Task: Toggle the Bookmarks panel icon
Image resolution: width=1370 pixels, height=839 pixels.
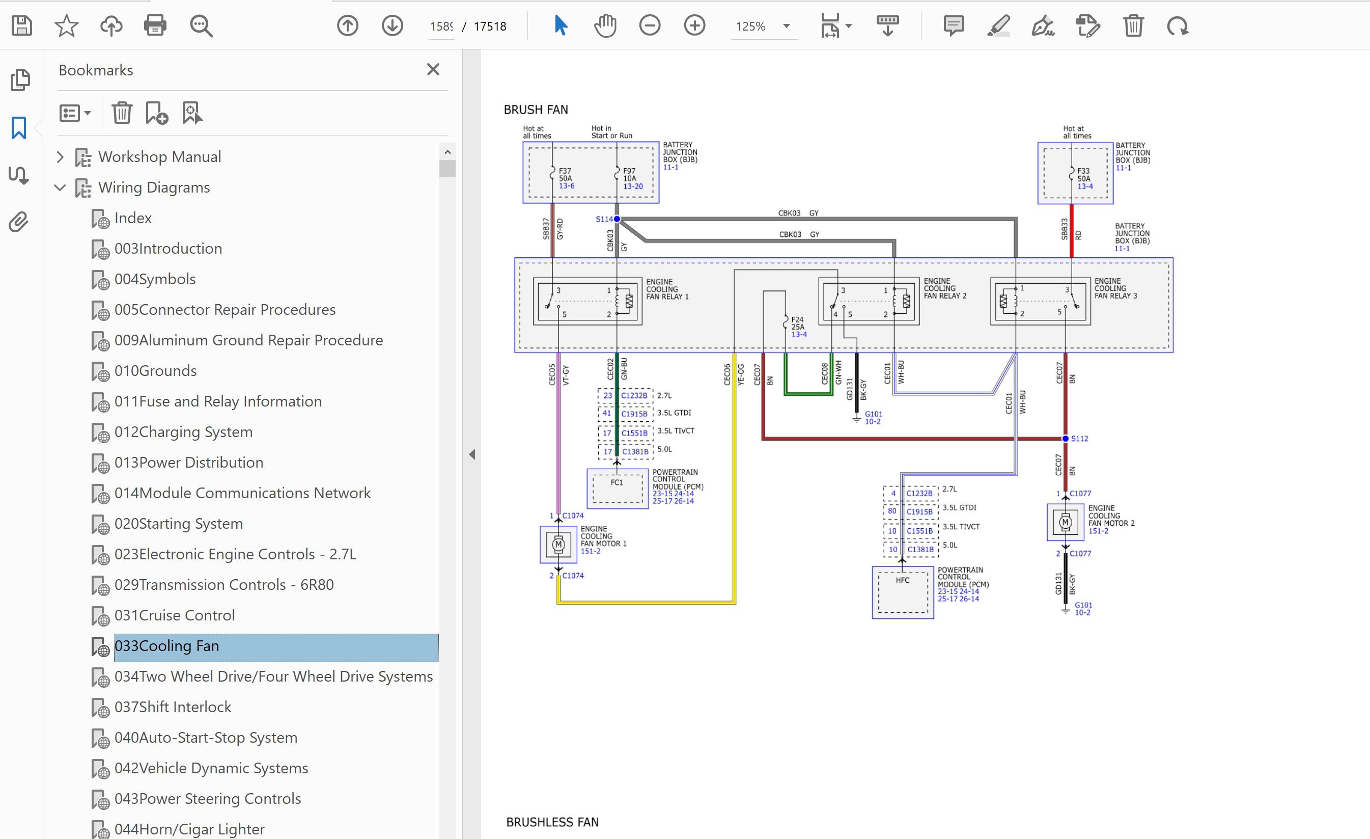Action: [19, 128]
